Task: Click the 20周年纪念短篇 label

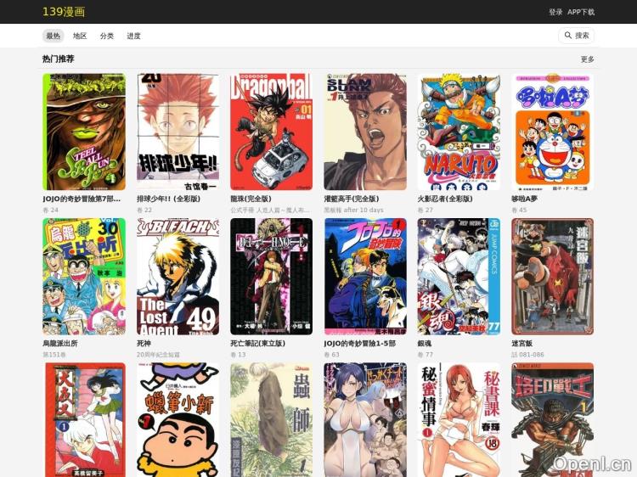Action: [159, 355]
